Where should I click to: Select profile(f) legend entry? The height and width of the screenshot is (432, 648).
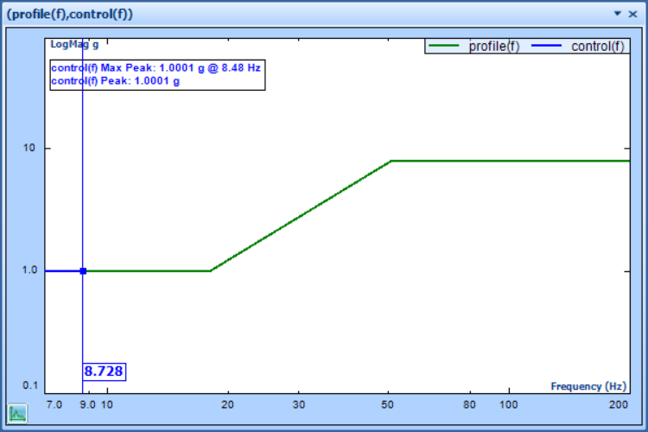pyautogui.click(x=494, y=47)
